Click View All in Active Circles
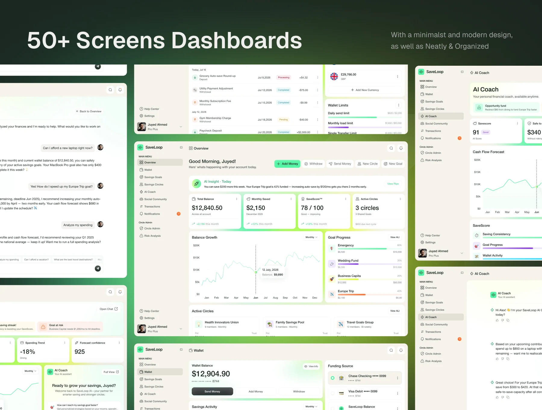This screenshot has height=410, width=542. click(395, 311)
